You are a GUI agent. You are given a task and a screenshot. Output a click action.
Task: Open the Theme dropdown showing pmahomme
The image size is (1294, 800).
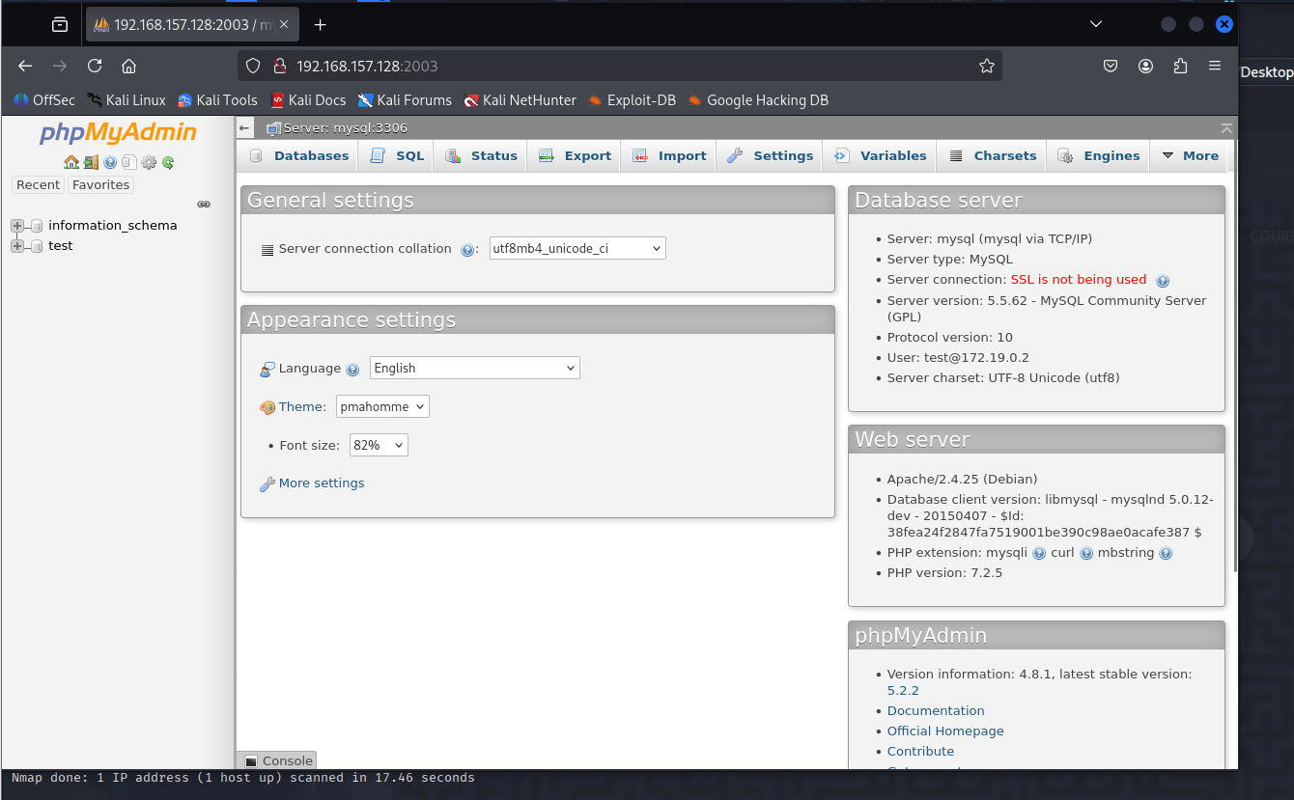click(382, 407)
